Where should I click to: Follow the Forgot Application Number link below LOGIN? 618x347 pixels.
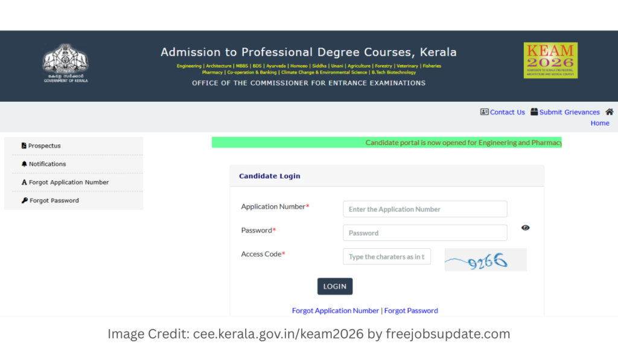[x=336, y=311]
